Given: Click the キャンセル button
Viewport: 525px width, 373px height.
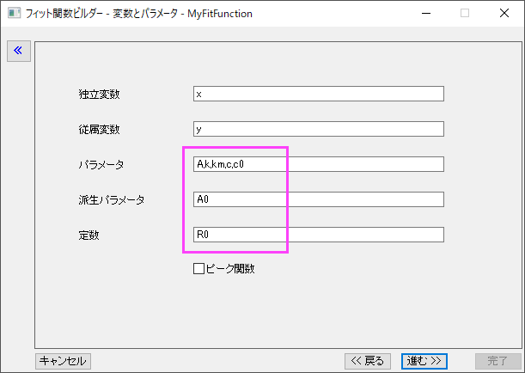Looking at the screenshot, I should pos(63,361).
